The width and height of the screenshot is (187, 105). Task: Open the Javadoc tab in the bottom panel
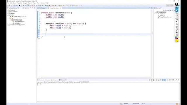click(x=47, y=80)
